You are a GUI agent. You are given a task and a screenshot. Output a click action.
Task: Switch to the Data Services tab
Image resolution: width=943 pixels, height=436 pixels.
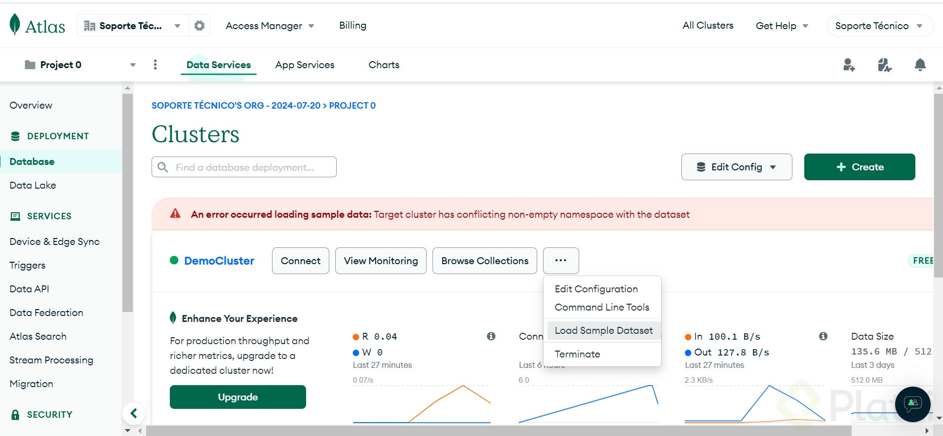click(x=219, y=65)
